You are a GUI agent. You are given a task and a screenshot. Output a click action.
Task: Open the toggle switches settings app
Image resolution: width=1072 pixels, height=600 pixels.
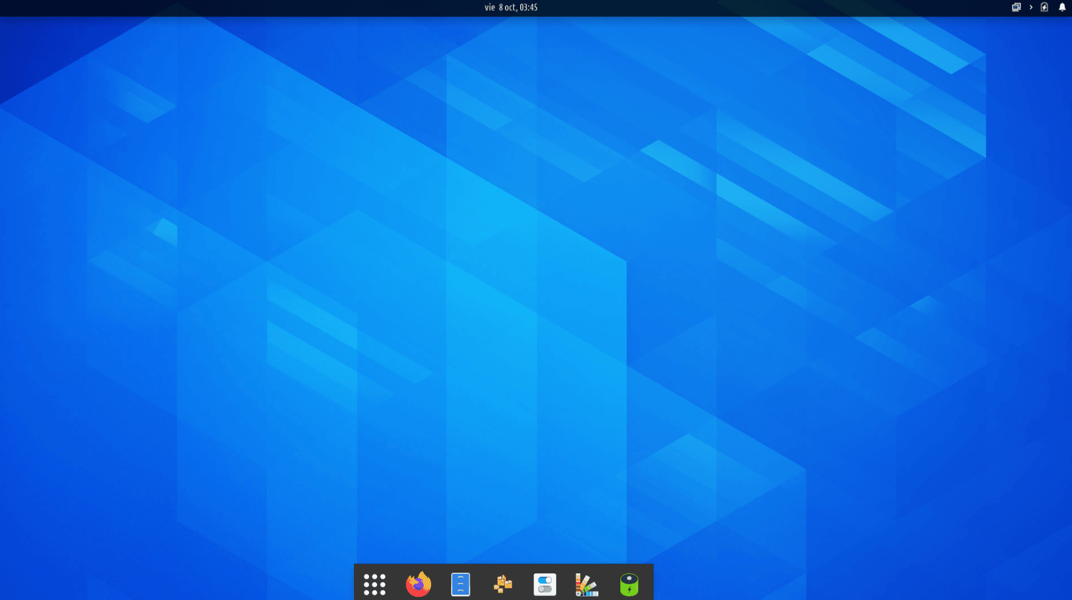click(x=544, y=584)
